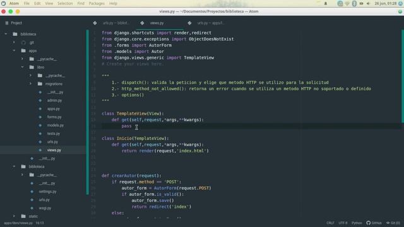Open the Help menu
The height and width of the screenshot is (227, 404).
click(x=113, y=3)
